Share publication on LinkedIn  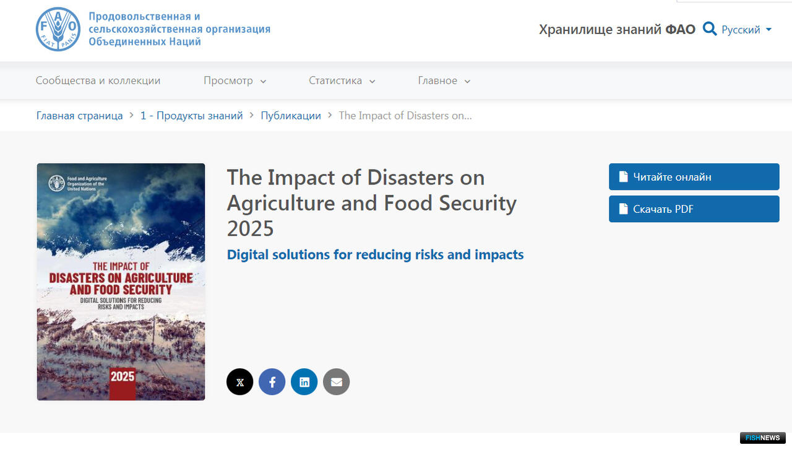pyautogui.click(x=304, y=382)
